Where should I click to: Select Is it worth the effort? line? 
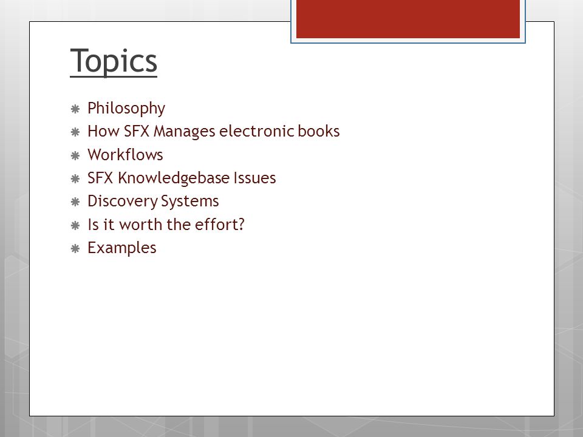click(x=166, y=225)
